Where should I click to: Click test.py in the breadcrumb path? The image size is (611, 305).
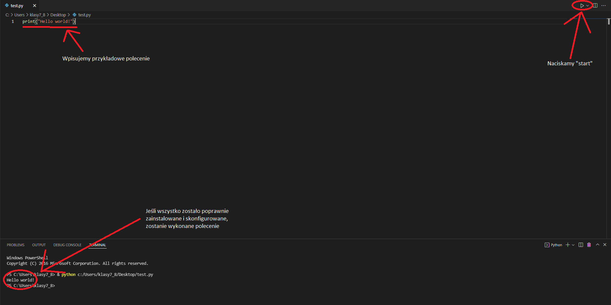84,15
